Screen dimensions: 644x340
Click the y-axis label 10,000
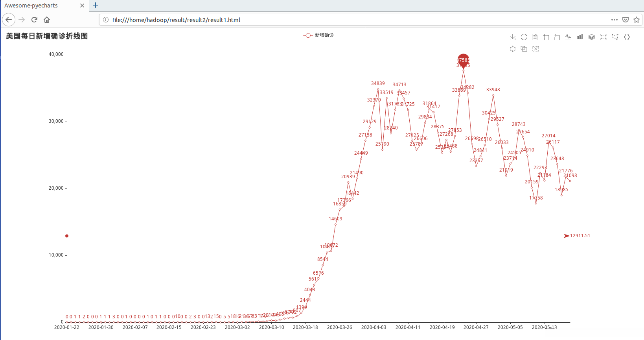point(56,255)
